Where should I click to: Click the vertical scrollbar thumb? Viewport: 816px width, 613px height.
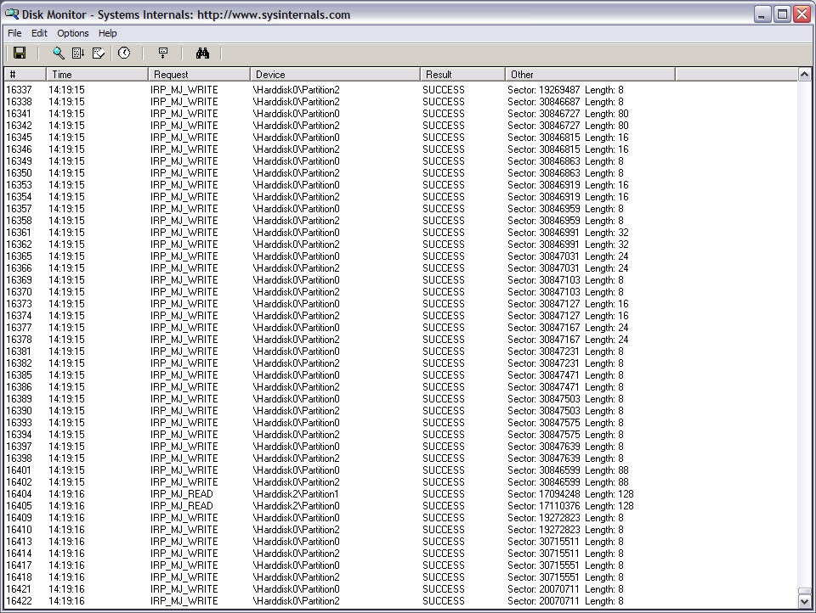(804, 592)
